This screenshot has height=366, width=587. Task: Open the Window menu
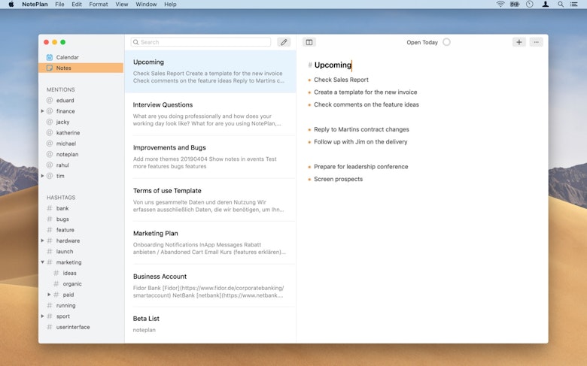(146, 4)
